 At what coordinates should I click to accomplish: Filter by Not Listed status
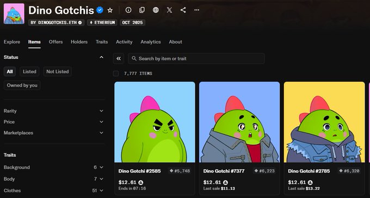coord(57,71)
